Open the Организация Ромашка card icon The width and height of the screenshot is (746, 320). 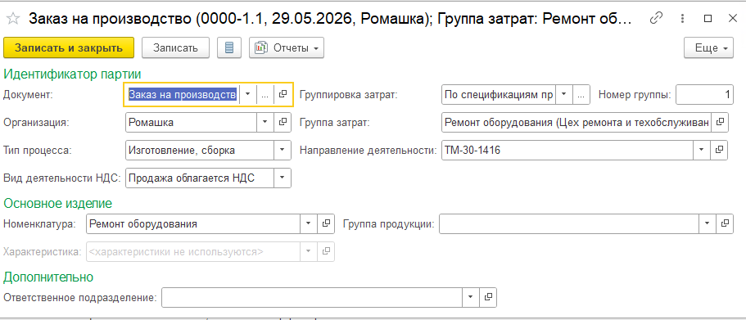[x=283, y=122]
